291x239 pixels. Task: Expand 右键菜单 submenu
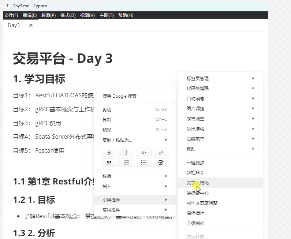[220, 139]
